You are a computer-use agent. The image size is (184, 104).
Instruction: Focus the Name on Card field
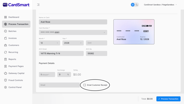point(73,22)
